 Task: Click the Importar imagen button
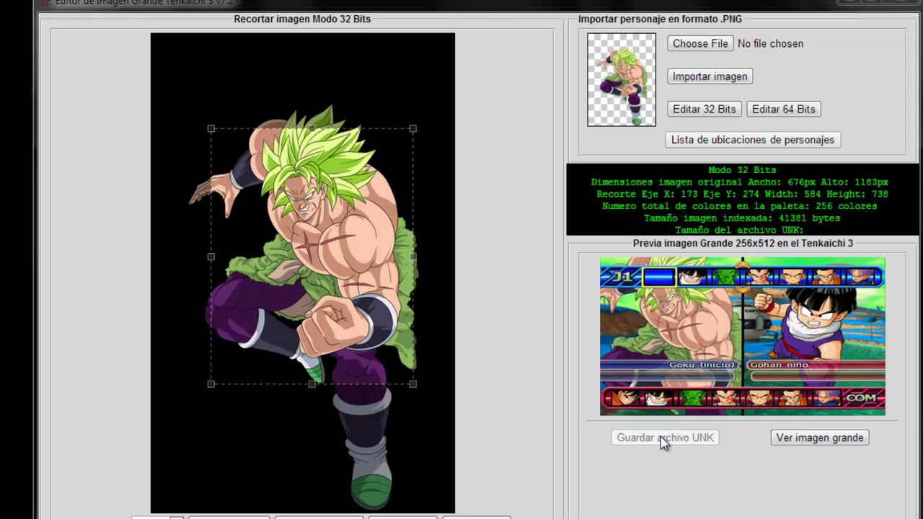click(710, 76)
